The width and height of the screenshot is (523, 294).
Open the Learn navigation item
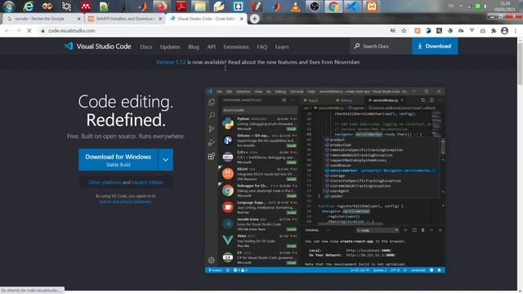pos(282,47)
